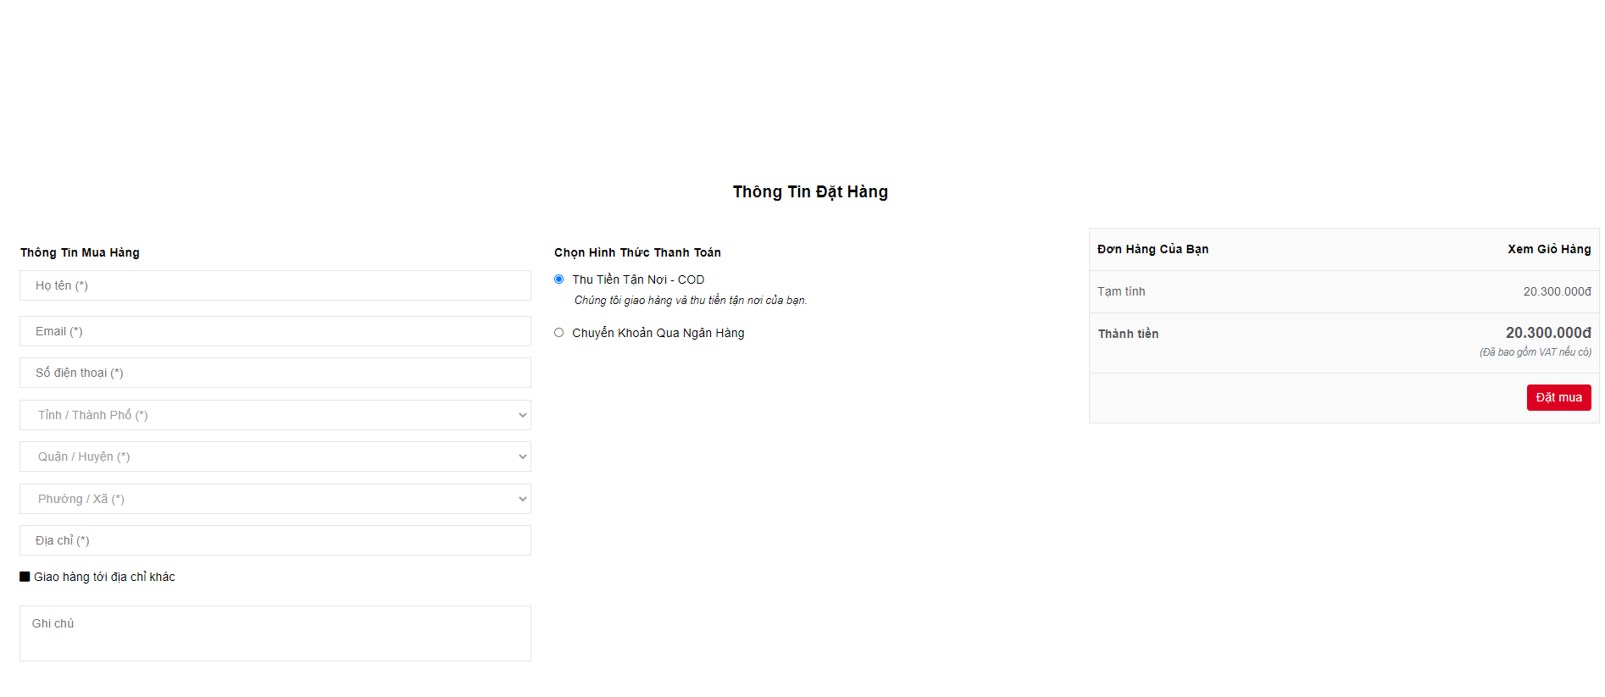Click the chevron arrow on Quận / Huyện
Screen dimensions: 1605x697
click(x=522, y=456)
